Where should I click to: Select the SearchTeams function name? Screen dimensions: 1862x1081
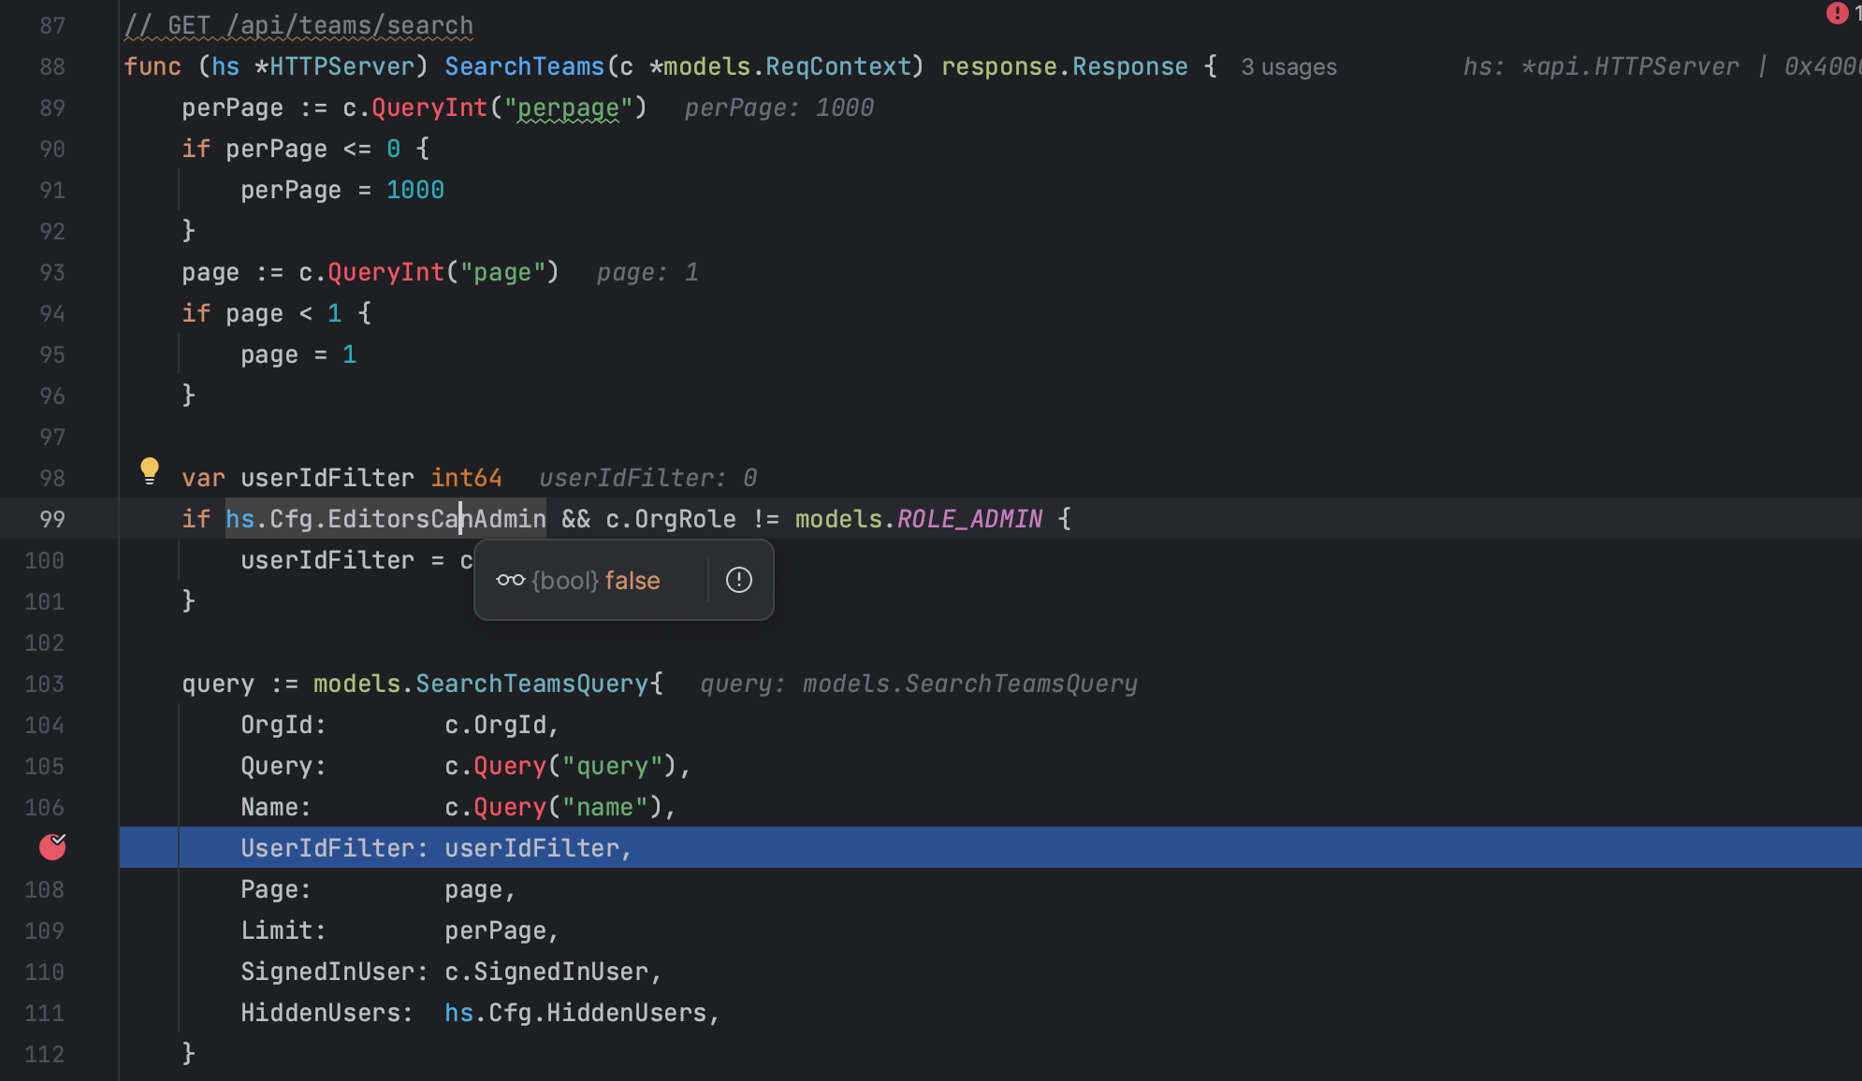pos(524,66)
